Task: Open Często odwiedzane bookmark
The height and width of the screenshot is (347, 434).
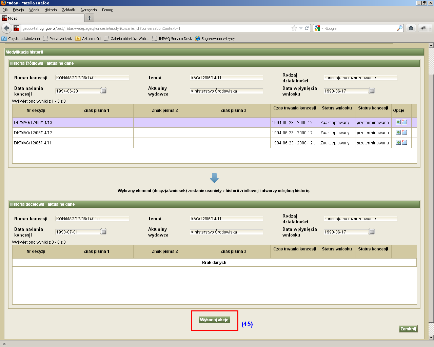Action: click(x=21, y=39)
